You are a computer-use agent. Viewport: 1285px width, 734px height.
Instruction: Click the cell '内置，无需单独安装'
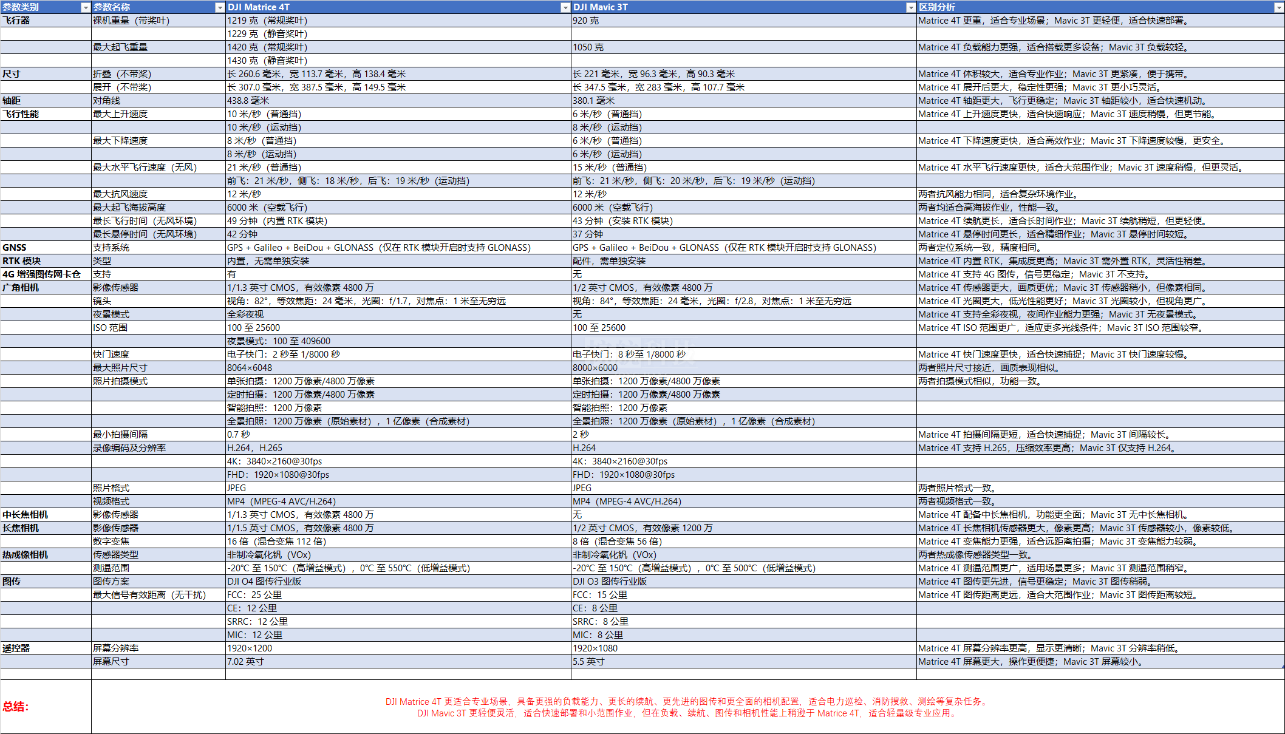tap(398, 261)
